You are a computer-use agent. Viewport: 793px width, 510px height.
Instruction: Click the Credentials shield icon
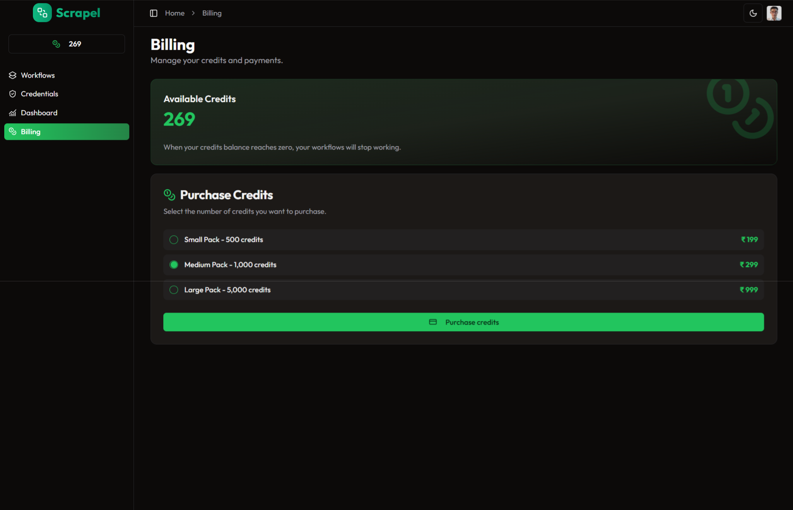point(13,94)
